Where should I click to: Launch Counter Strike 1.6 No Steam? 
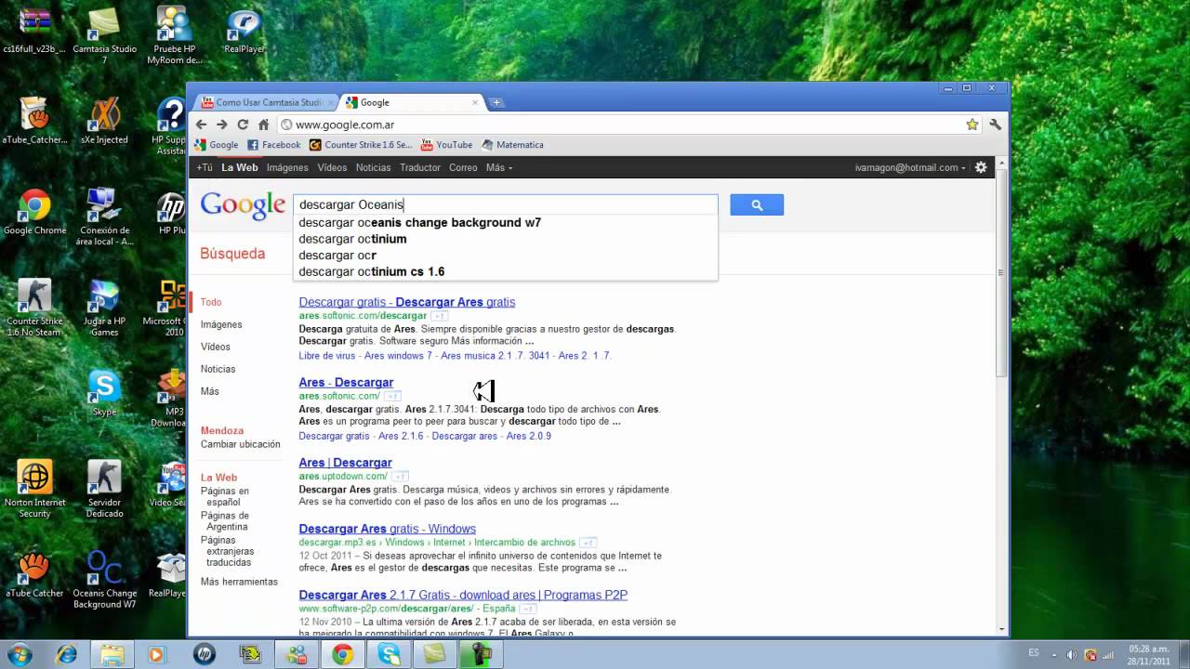tap(34, 308)
